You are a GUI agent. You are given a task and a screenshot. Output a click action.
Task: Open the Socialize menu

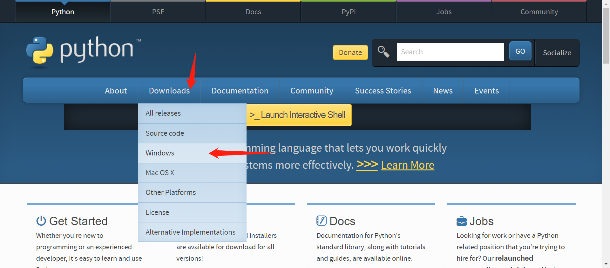tap(557, 53)
